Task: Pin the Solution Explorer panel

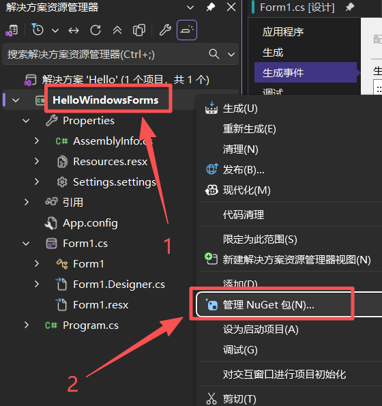Action: pos(211,8)
